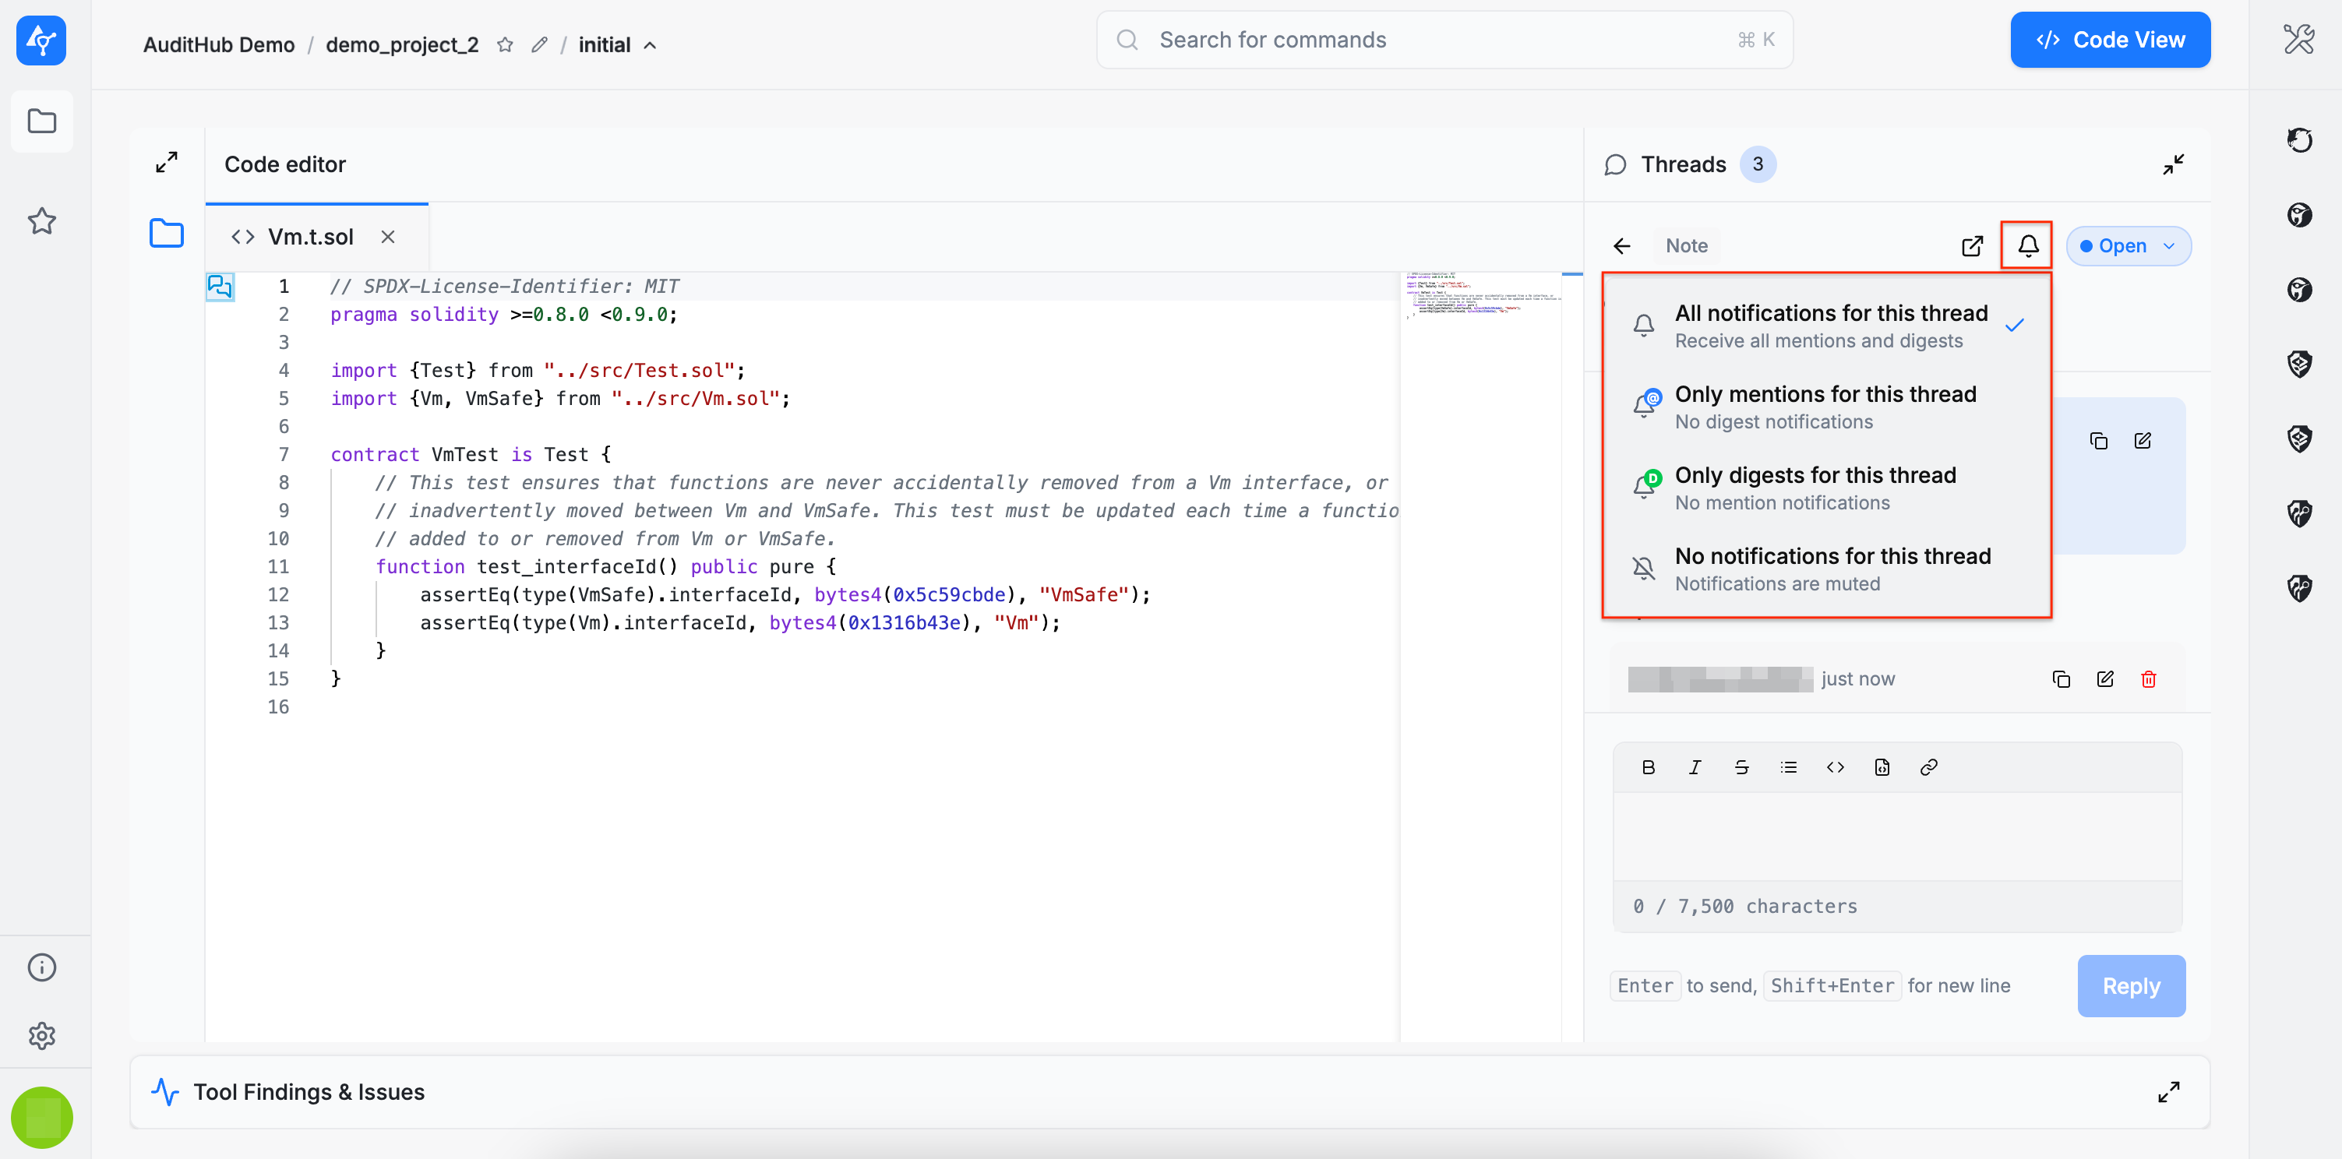Select Only mentions for this thread
The width and height of the screenshot is (2342, 1159).
(x=1824, y=407)
